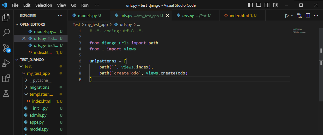Click Test in the breadcrumb
This screenshot has width=323, height=135.
(76, 25)
